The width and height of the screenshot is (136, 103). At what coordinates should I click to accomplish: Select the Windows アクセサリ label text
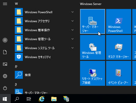click(37, 21)
